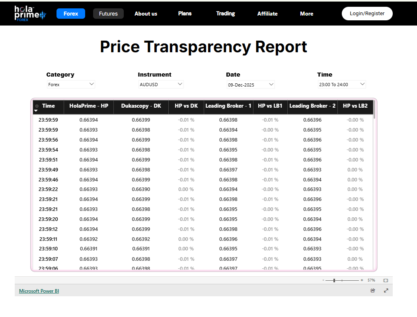Screen dimensions: 417x317
Task: Switch to Forex toggle button
Action: coord(71,14)
